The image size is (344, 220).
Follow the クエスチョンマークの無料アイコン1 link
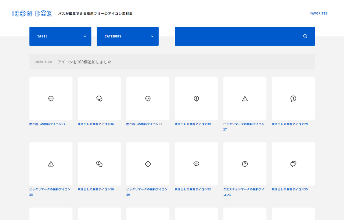[x=244, y=192]
